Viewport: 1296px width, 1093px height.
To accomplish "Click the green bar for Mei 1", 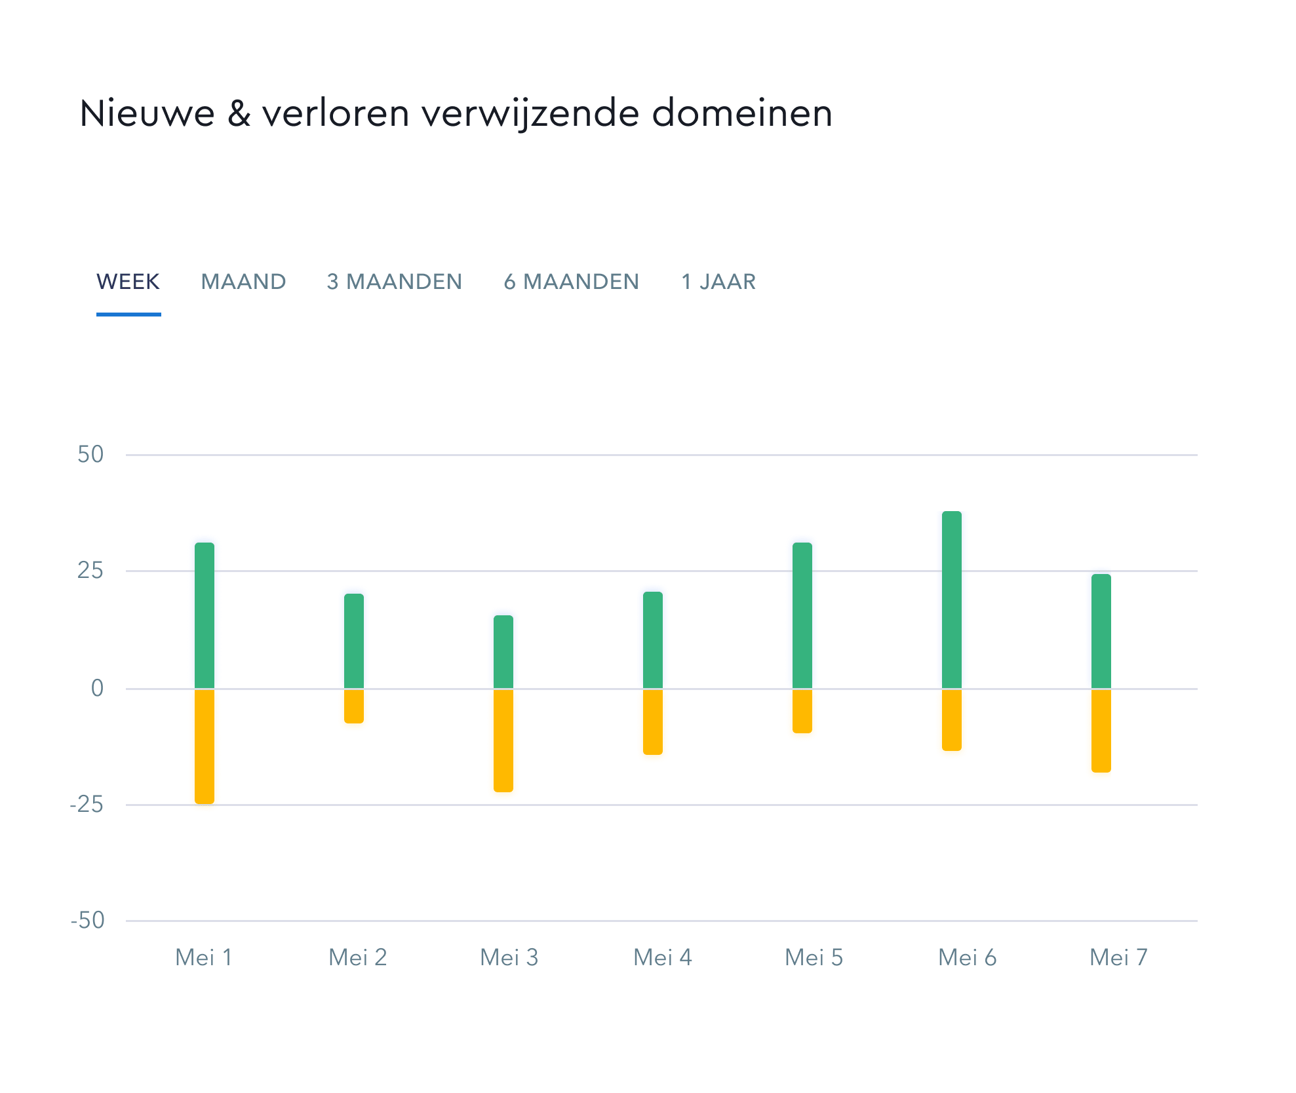I will coord(205,615).
